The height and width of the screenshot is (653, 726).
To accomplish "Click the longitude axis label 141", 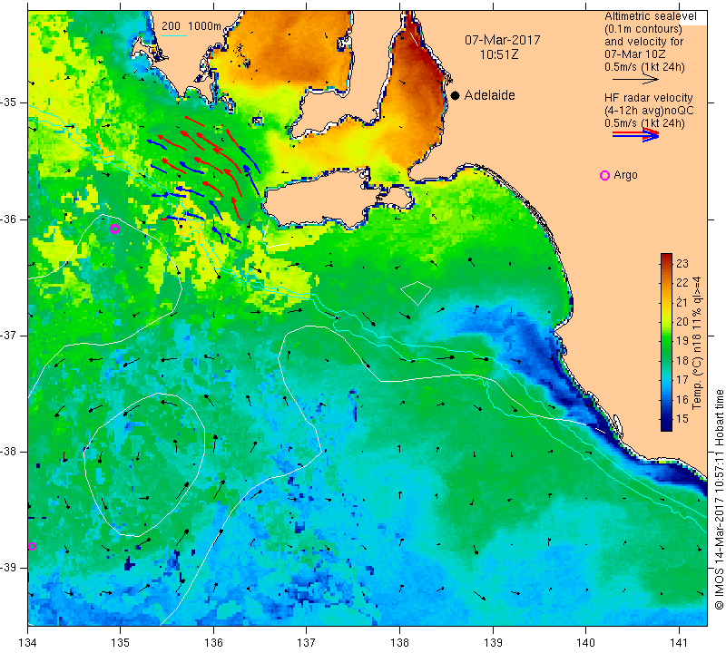I will click(x=679, y=642).
